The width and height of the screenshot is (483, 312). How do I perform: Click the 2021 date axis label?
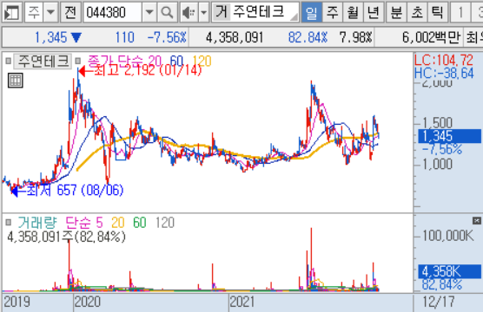(242, 302)
